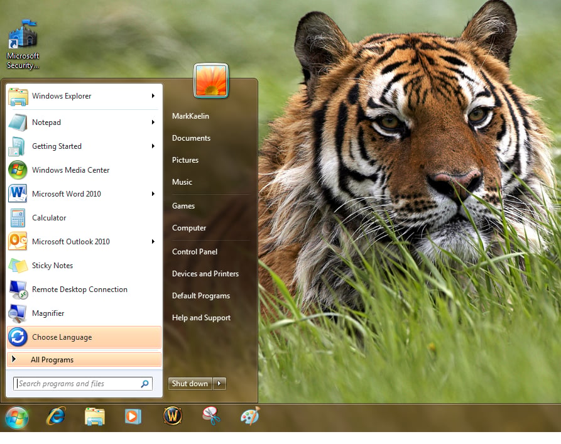
Task: Open Control Panel
Action: 195,252
